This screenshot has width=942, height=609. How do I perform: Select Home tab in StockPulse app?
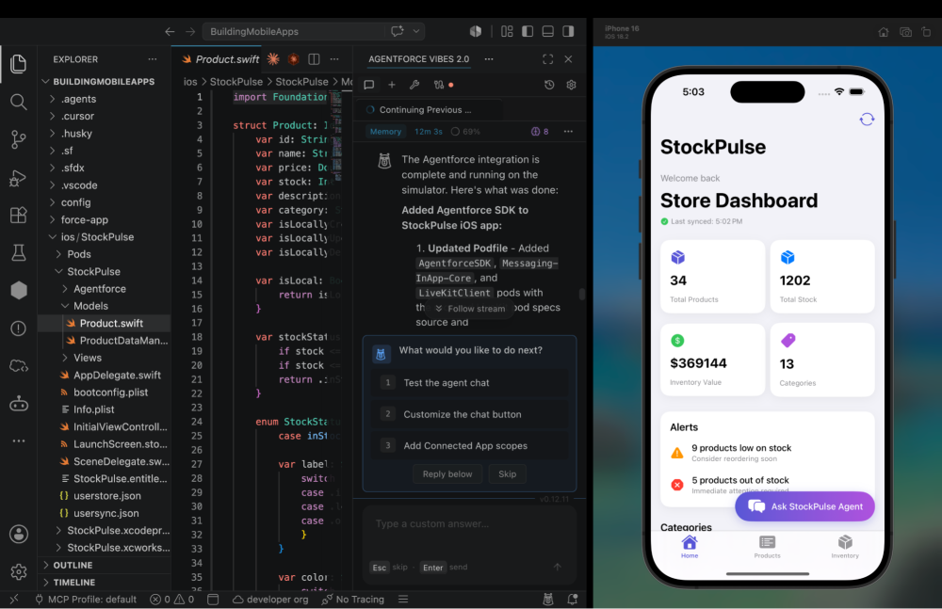(690, 547)
